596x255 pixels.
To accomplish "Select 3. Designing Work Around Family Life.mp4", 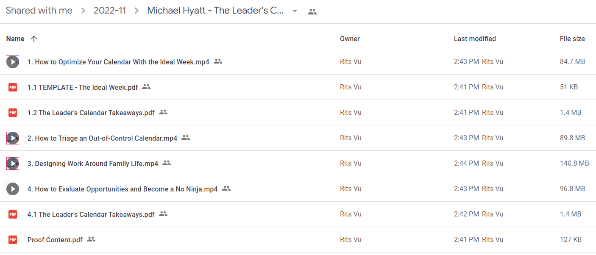I will click(298, 164).
